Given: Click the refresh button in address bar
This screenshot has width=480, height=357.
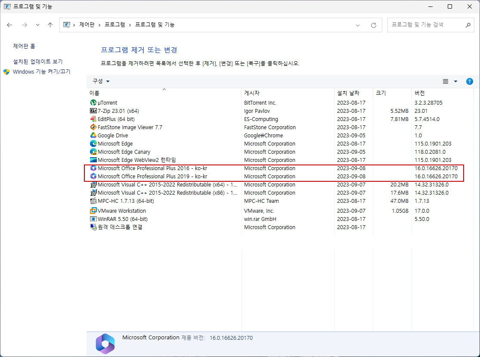Looking at the screenshot, I should coord(374,25).
